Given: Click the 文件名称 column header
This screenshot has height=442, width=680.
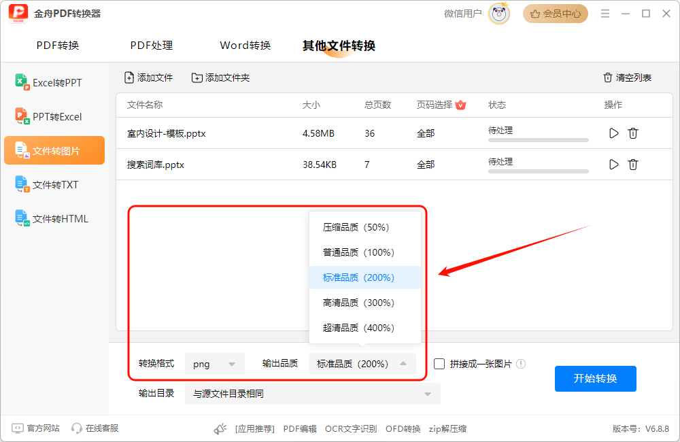Looking at the screenshot, I should 145,105.
